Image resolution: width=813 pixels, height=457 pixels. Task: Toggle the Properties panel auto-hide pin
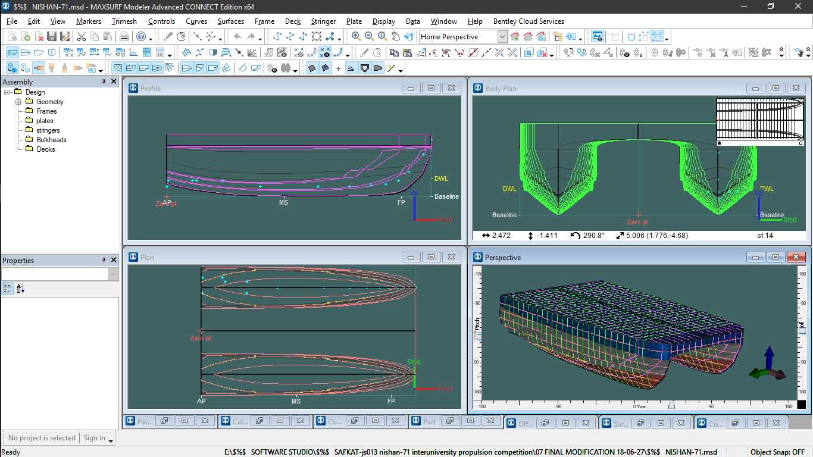pos(104,260)
